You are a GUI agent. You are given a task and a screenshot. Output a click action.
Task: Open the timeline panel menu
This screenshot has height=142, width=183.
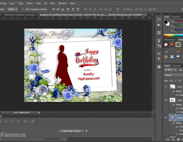tap(153, 116)
